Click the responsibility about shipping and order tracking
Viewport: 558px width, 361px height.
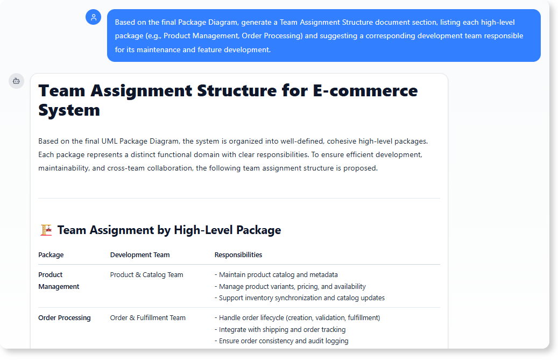(x=280, y=329)
